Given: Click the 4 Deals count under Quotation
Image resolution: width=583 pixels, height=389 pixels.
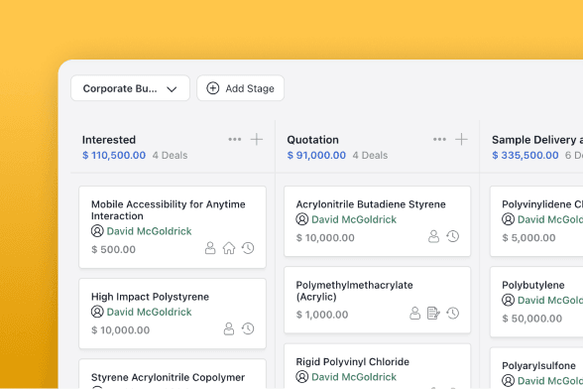Looking at the screenshot, I should [370, 155].
